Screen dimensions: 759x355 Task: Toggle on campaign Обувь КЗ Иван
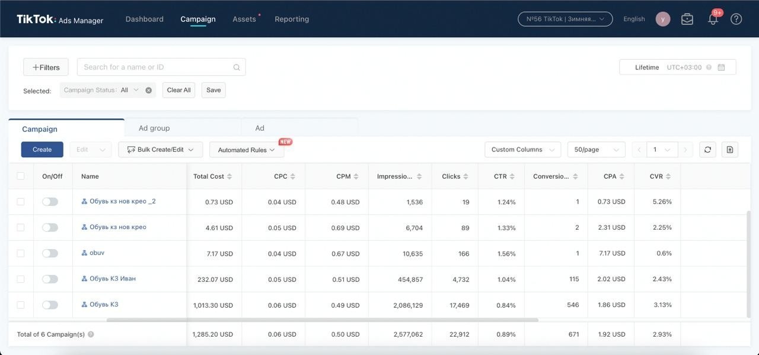click(50, 279)
